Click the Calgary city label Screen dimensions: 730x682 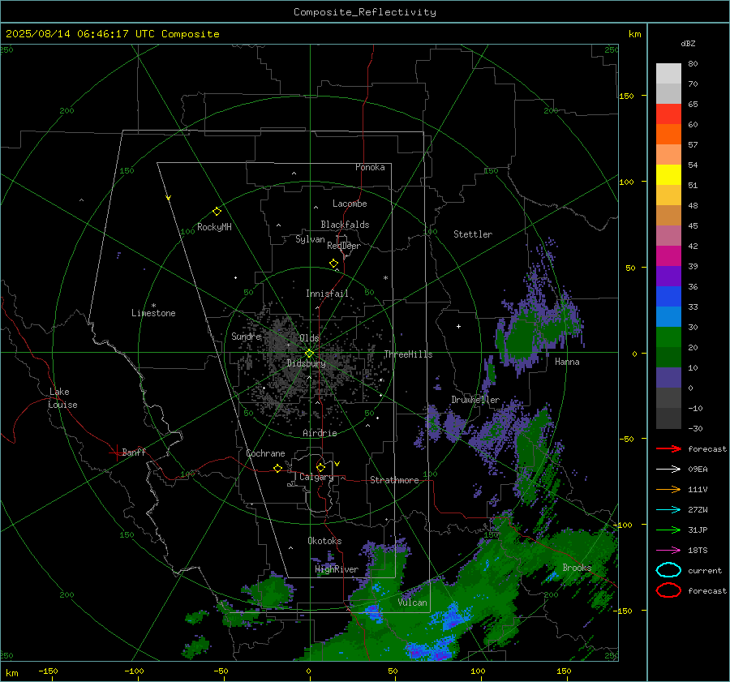pos(316,477)
